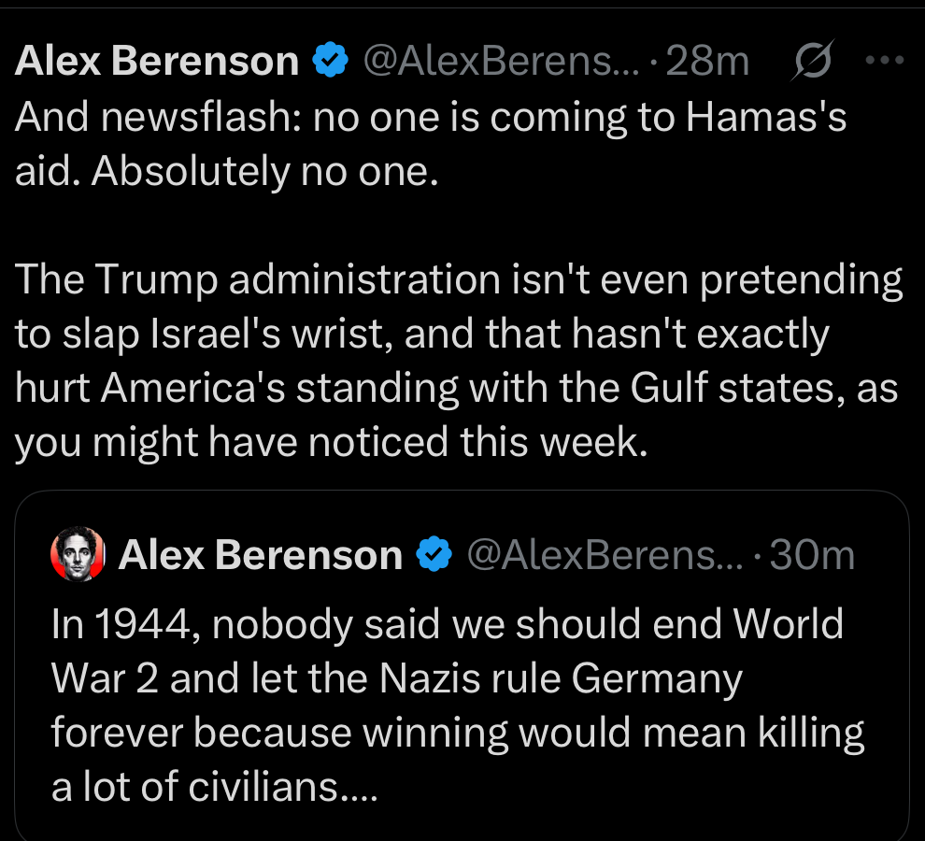Open Alex Berenson's profile from top tweet name
The width and height of the screenshot is (925, 841).
[x=157, y=62]
